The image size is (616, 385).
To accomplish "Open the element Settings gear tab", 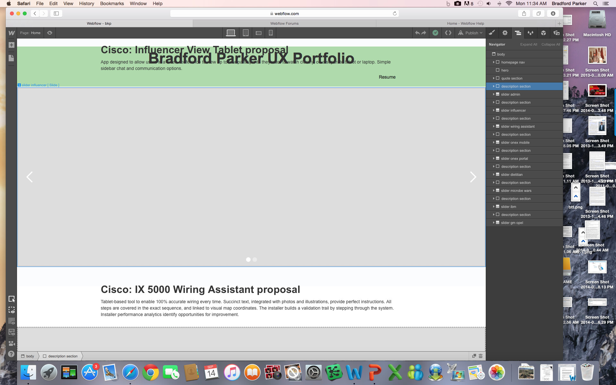I will click(x=505, y=33).
